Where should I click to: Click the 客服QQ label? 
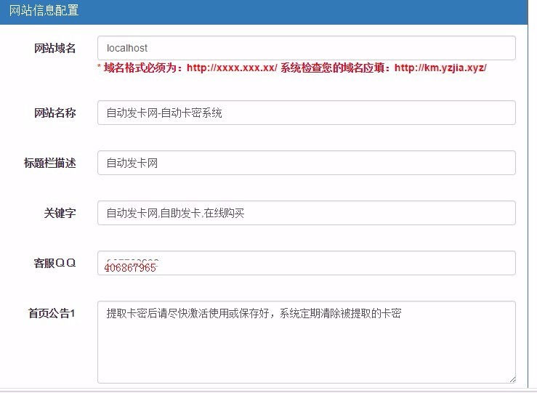coord(54,263)
